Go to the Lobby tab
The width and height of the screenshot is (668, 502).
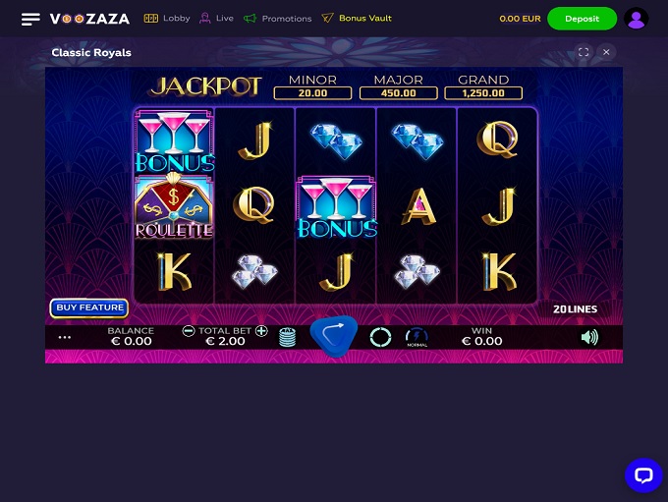pos(167,19)
